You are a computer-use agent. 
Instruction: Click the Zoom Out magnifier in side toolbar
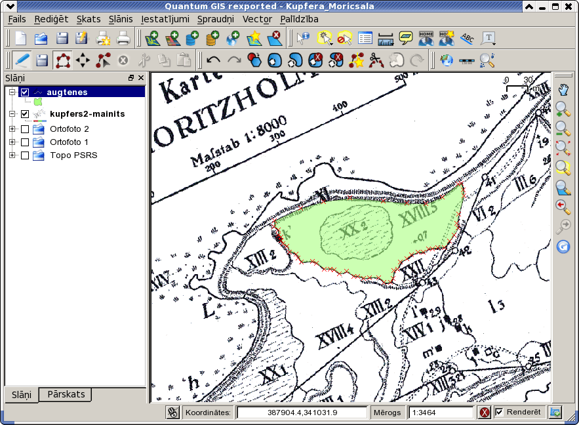[x=563, y=129]
